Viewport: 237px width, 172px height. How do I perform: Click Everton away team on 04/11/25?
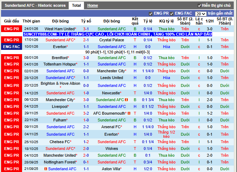pos(111,134)
